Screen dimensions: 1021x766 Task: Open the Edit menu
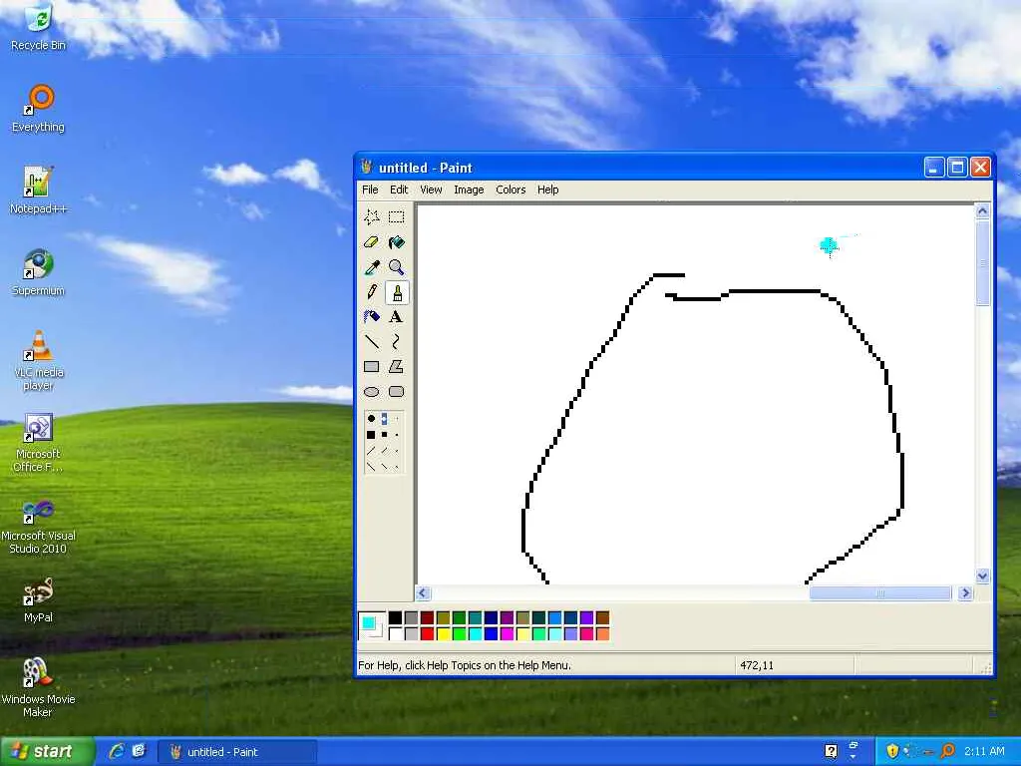[399, 190]
